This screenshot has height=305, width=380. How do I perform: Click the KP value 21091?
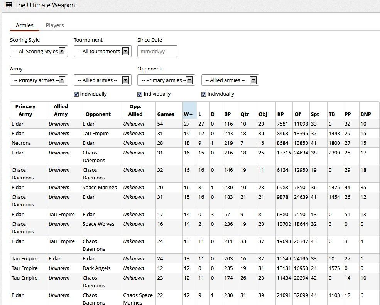point(284,295)
